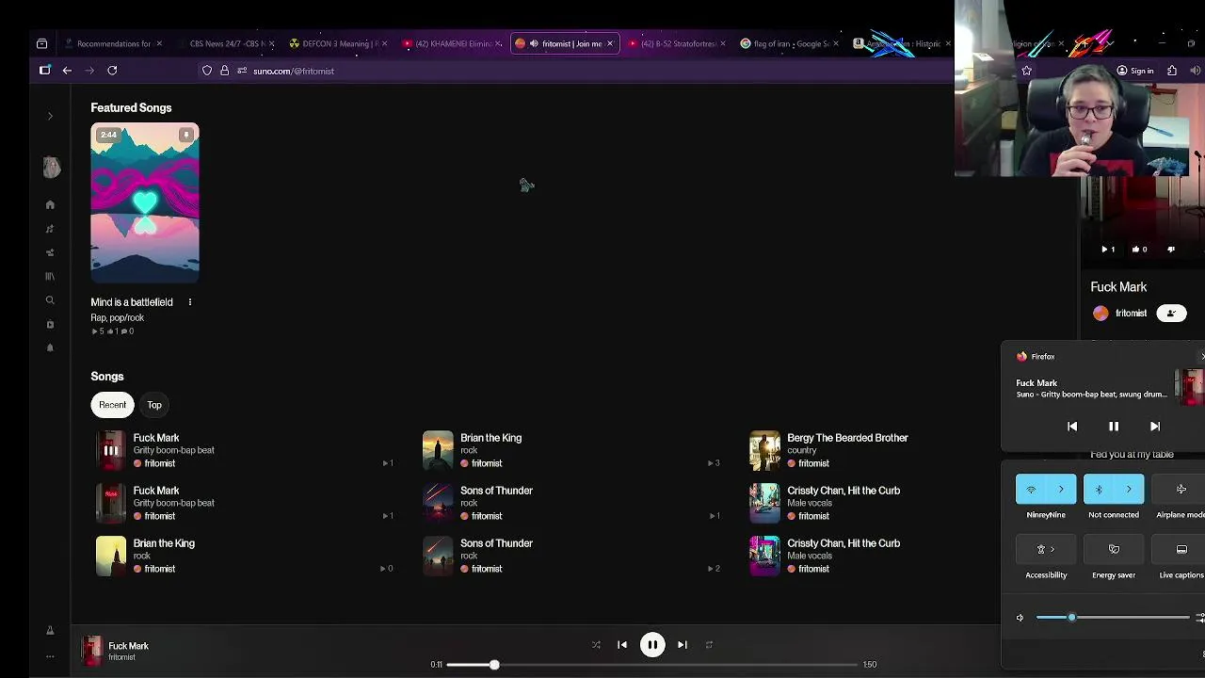Open browser extensions puzzle icon

[1172, 71]
